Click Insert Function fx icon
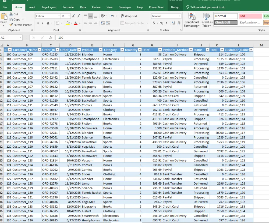The image size is (269, 223). [51, 38]
